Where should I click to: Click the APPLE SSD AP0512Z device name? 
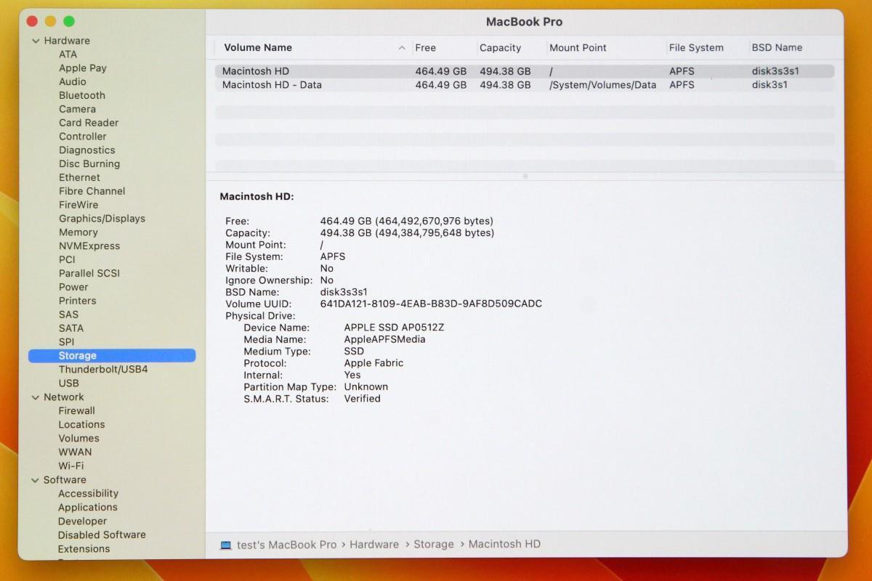click(x=394, y=328)
